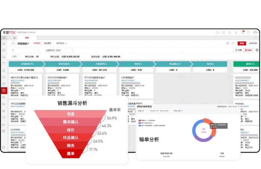Viewport: 261px width, 169px height.
Task: Select the green 赢单(12) stage header
Action: point(246,64)
